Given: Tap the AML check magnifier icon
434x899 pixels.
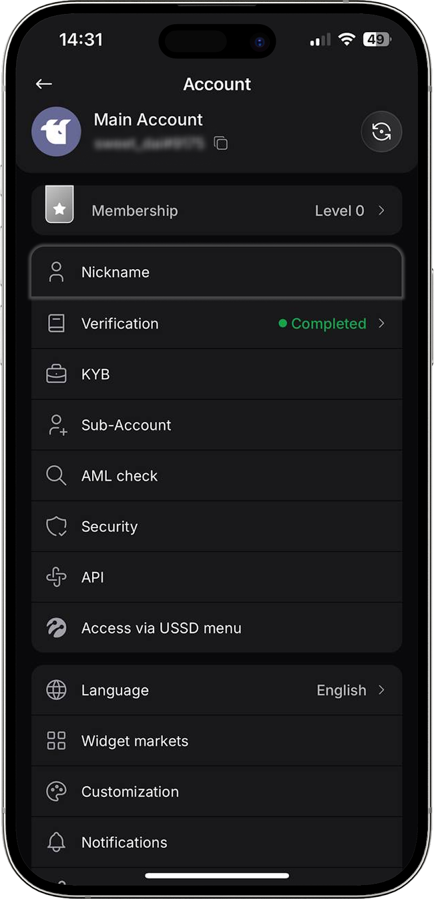Looking at the screenshot, I should 56,476.
